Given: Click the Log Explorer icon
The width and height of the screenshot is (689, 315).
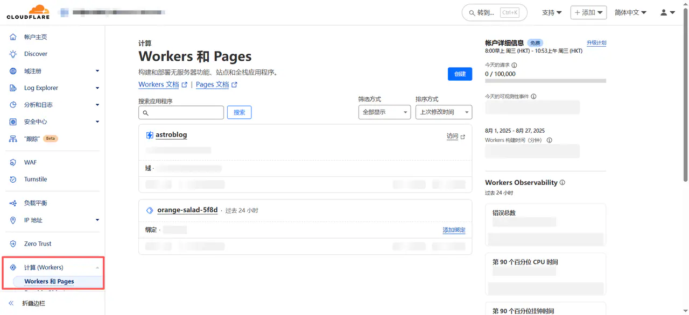Looking at the screenshot, I should (13, 88).
